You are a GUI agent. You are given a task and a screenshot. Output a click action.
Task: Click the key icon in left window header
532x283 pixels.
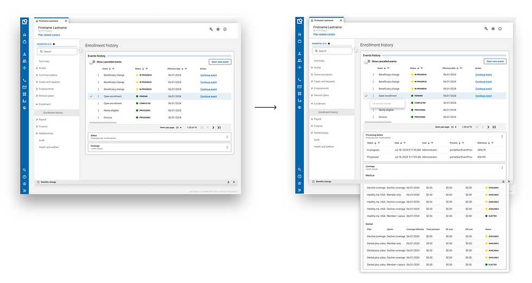coord(211,29)
